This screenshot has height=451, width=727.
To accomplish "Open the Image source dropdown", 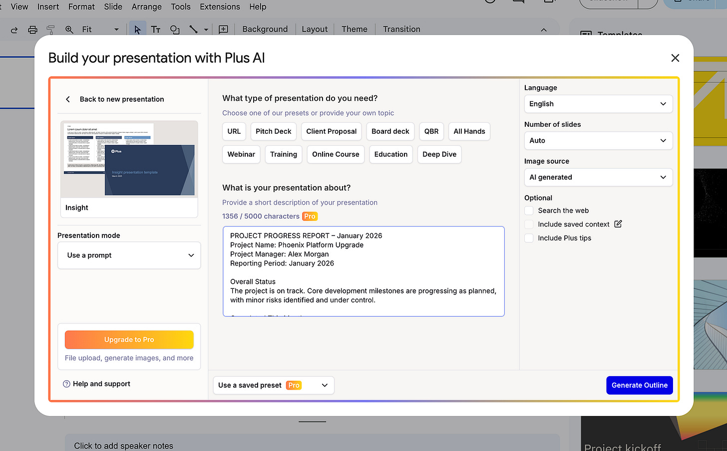I will pyautogui.click(x=598, y=177).
